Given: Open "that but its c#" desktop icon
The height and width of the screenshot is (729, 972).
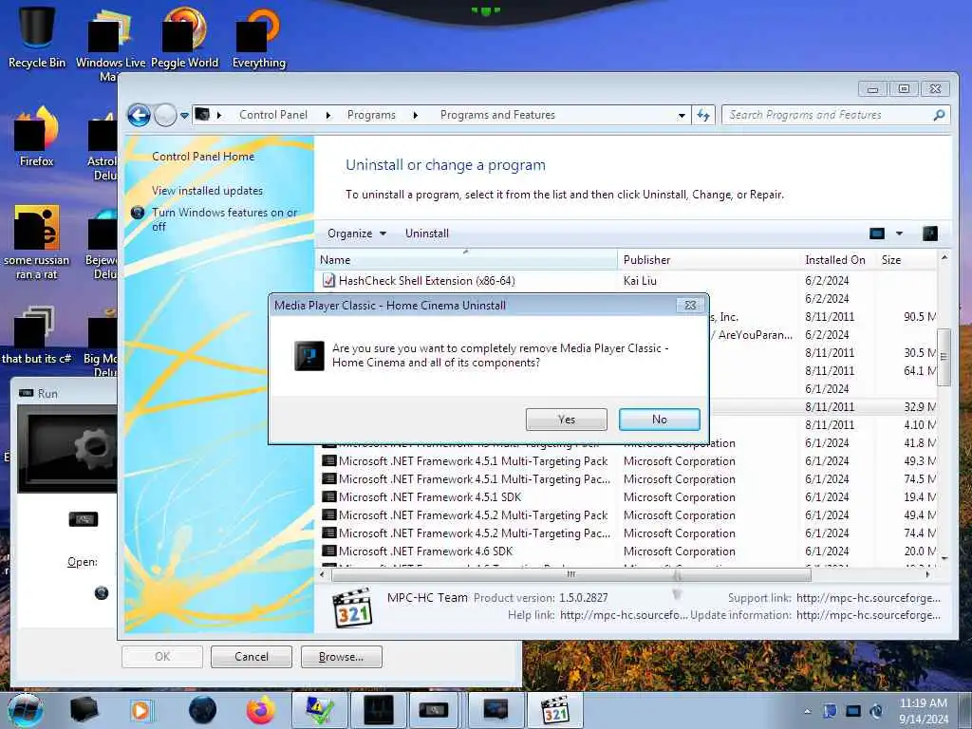Looking at the screenshot, I should click(x=37, y=335).
